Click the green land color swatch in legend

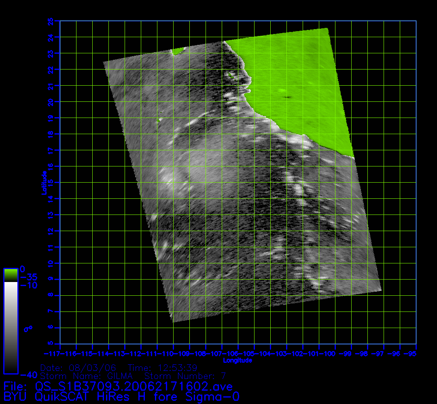pos(11,275)
